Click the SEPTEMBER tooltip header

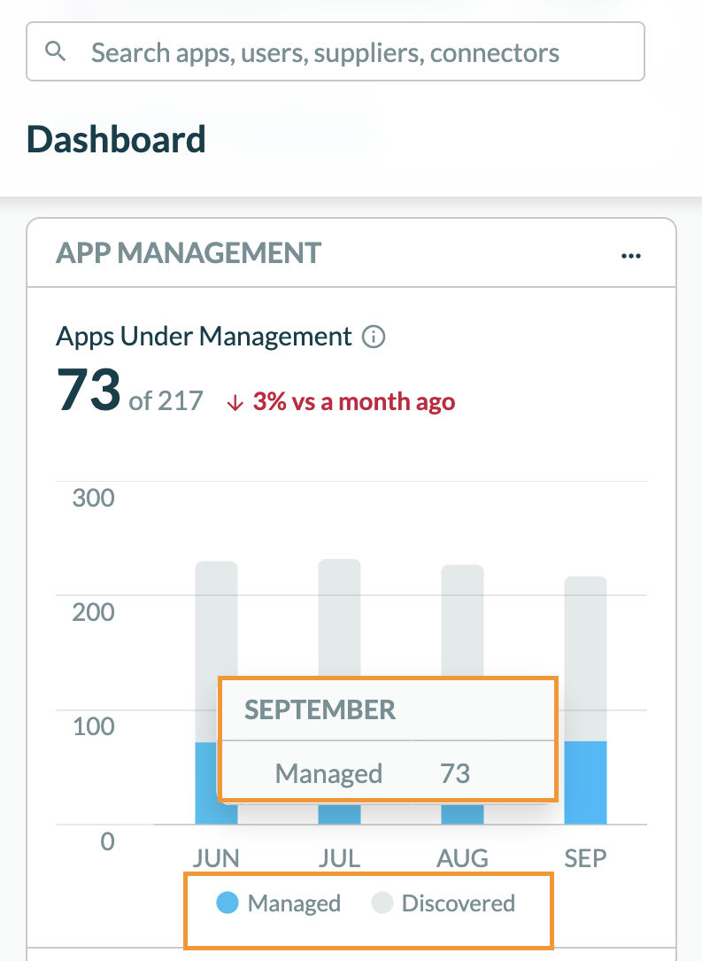click(320, 709)
